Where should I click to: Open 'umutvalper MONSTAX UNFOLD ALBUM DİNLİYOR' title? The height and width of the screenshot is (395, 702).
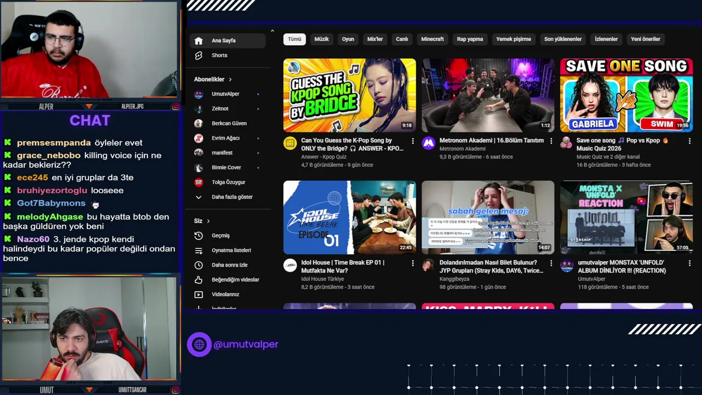coord(621,267)
